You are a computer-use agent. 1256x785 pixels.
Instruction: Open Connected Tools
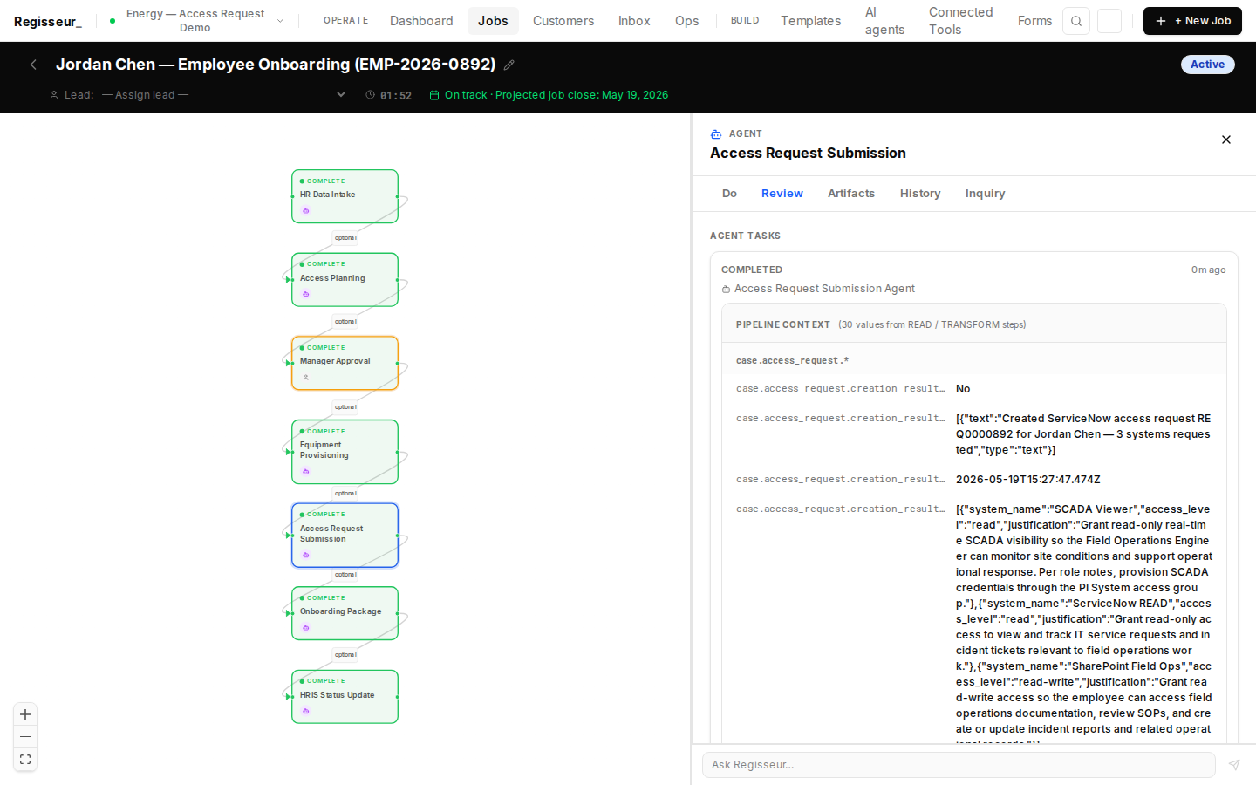[960, 21]
